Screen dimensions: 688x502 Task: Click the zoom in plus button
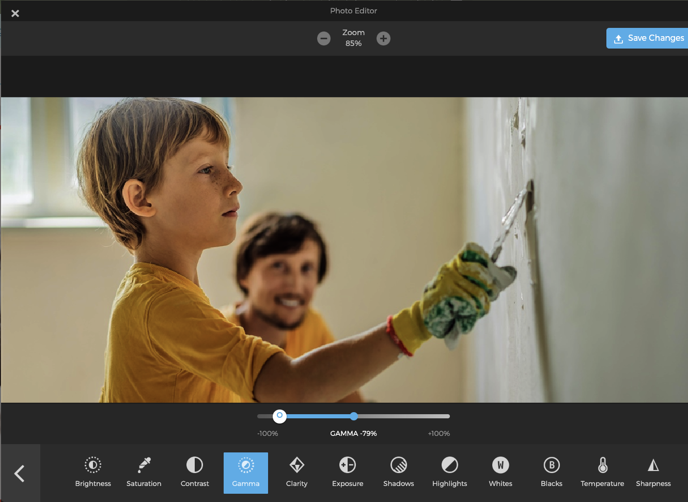[x=383, y=38]
